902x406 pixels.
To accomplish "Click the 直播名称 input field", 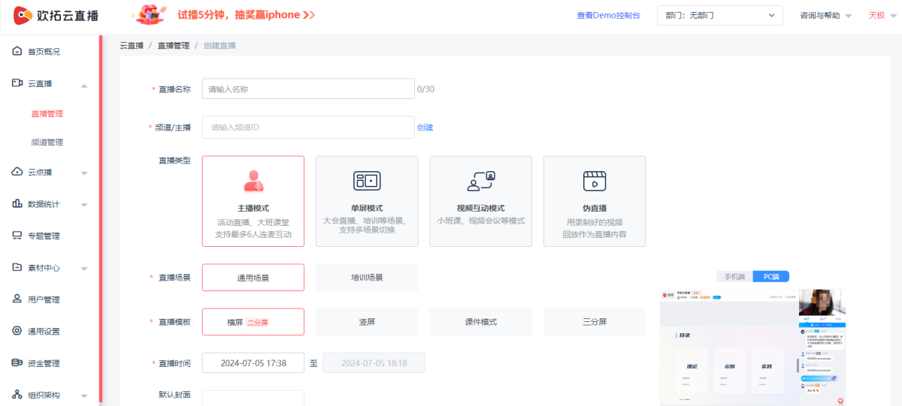I will (308, 89).
